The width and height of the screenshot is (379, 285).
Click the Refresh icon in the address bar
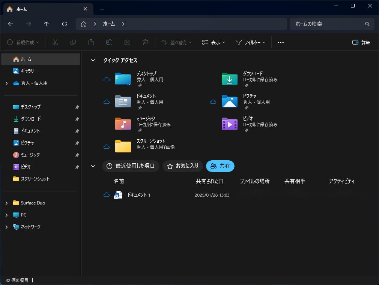tap(64, 24)
